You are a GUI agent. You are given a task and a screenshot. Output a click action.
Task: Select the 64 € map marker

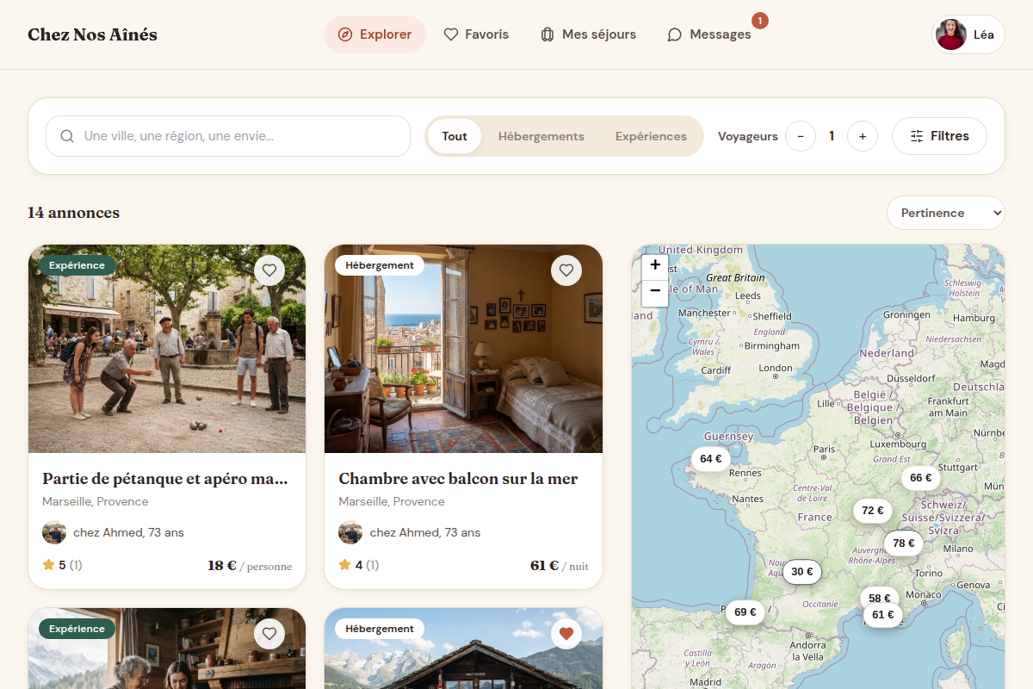(x=711, y=459)
